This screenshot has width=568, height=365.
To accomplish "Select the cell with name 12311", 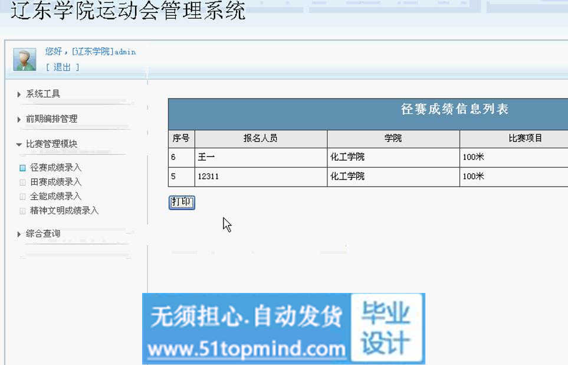I will (261, 177).
